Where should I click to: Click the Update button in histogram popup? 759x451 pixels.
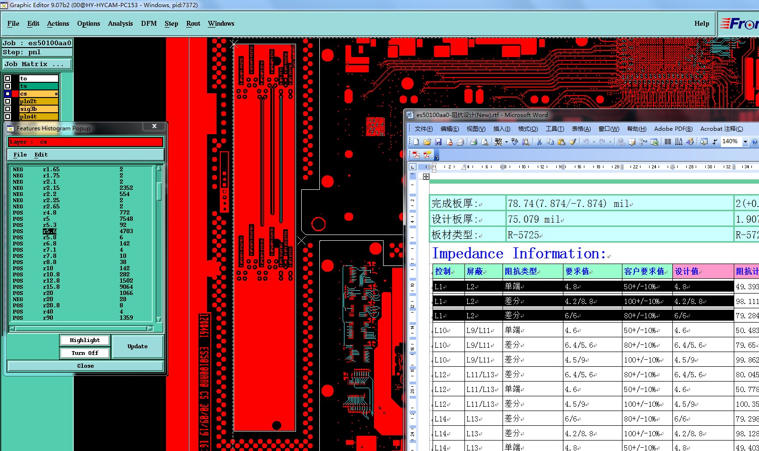click(138, 346)
